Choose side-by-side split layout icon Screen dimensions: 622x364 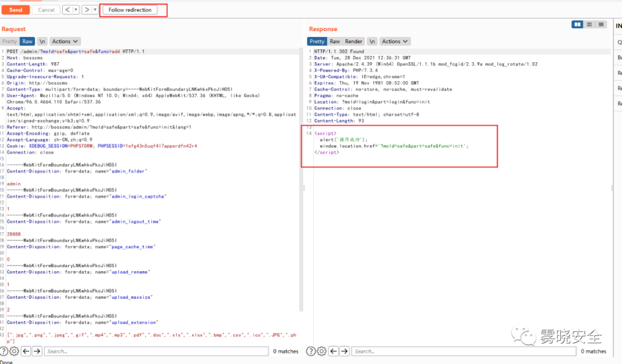click(x=577, y=25)
